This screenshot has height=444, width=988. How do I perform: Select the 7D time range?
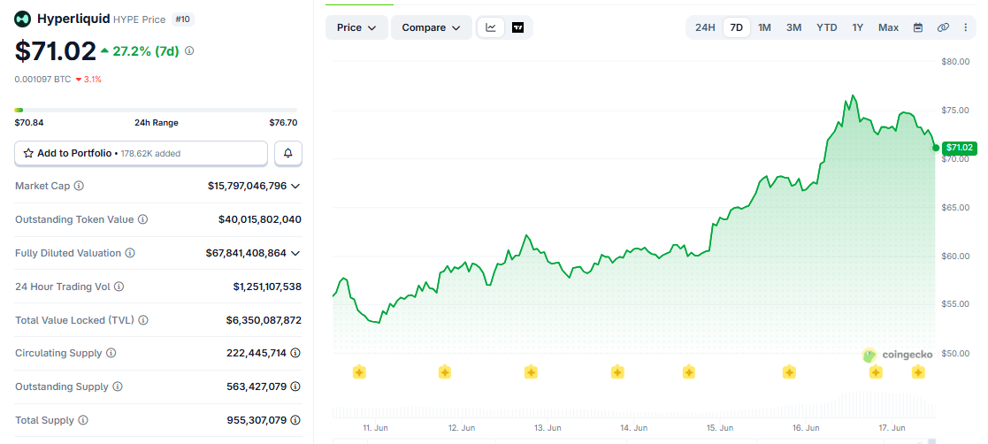pos(737,27)
